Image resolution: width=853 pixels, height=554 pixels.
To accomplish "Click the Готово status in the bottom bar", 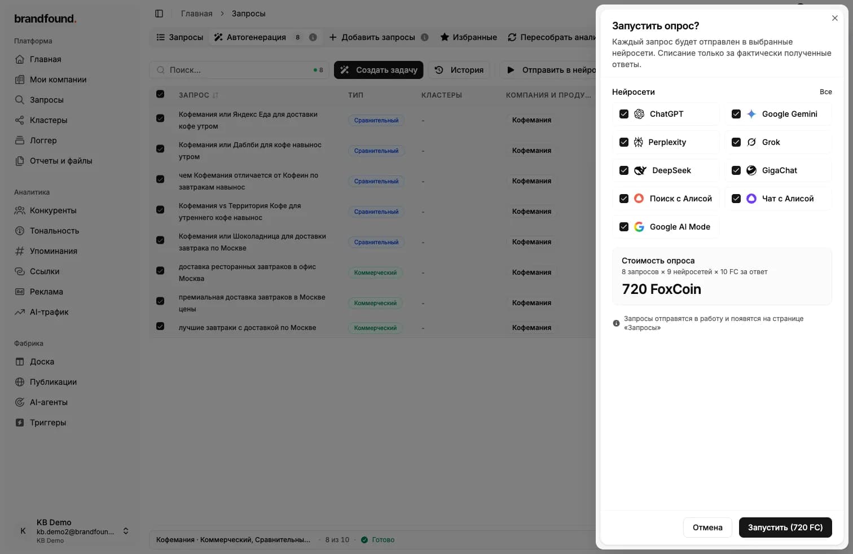I will click(x=378, y=540).
